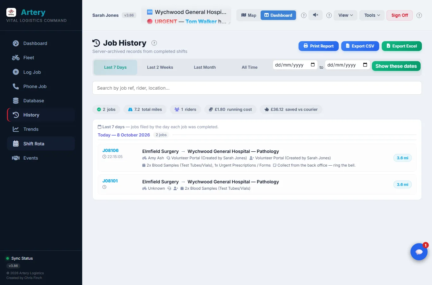Open Log Job from the sidebar
Viewport: 432px width, 285px height.
[x=41, y=72]
